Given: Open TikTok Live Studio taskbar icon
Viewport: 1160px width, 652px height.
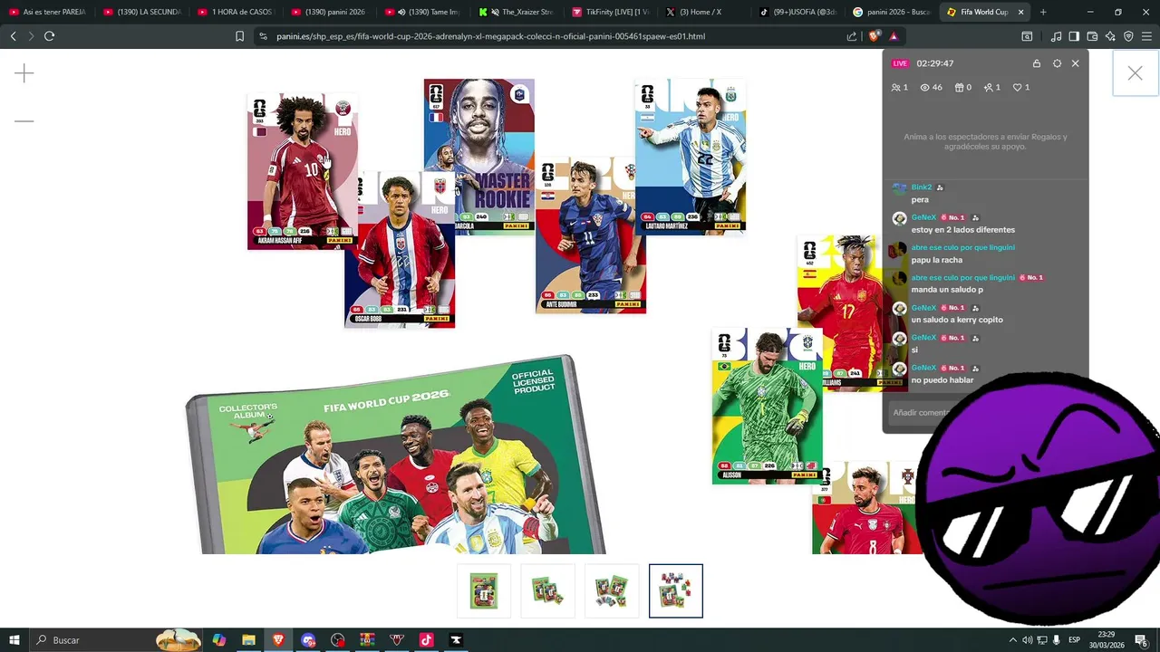Looking at the screenshot, I should pos(426,640).
